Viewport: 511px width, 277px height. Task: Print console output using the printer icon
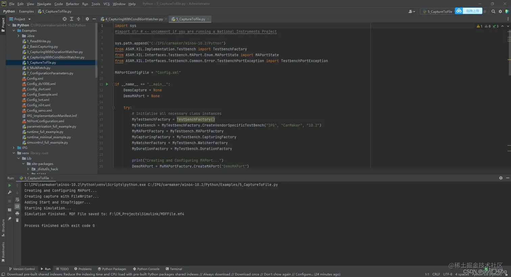click(17, 213)
